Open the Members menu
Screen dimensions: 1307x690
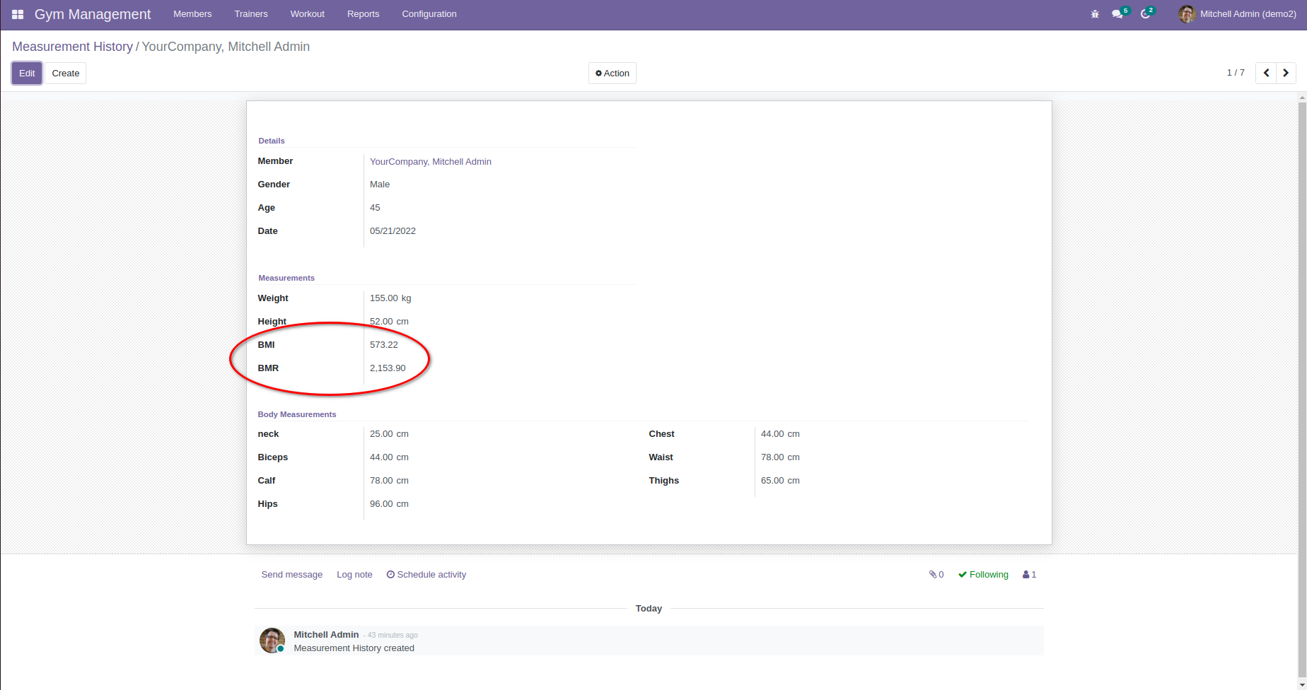[x=192, y=14]
